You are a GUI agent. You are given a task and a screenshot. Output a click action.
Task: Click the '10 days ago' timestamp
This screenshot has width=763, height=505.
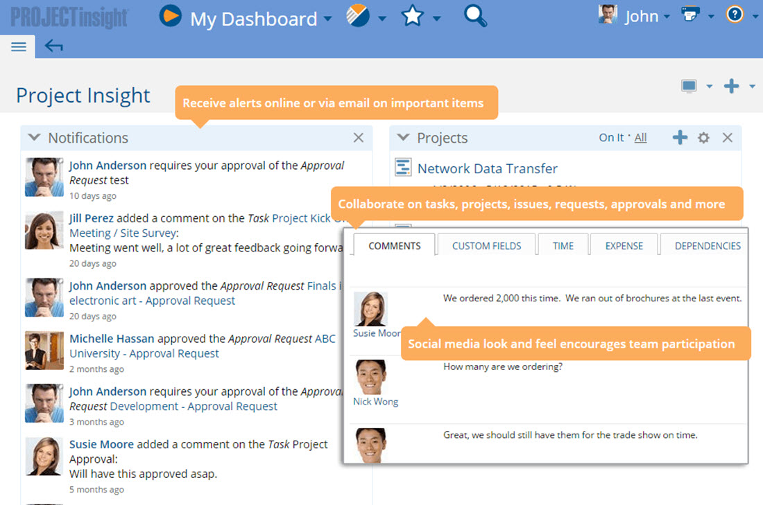pos(92,196)
